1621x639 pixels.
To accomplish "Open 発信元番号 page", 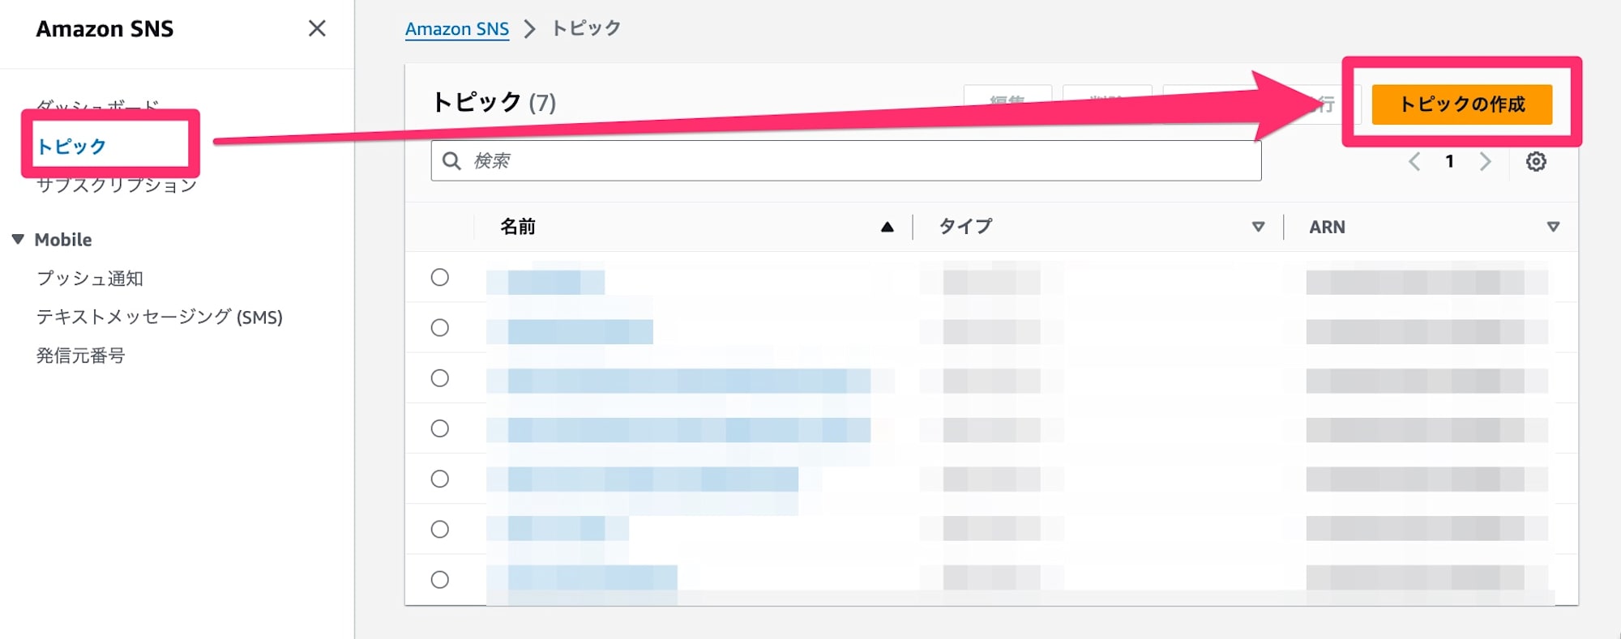I will click(x=80, y=355).
